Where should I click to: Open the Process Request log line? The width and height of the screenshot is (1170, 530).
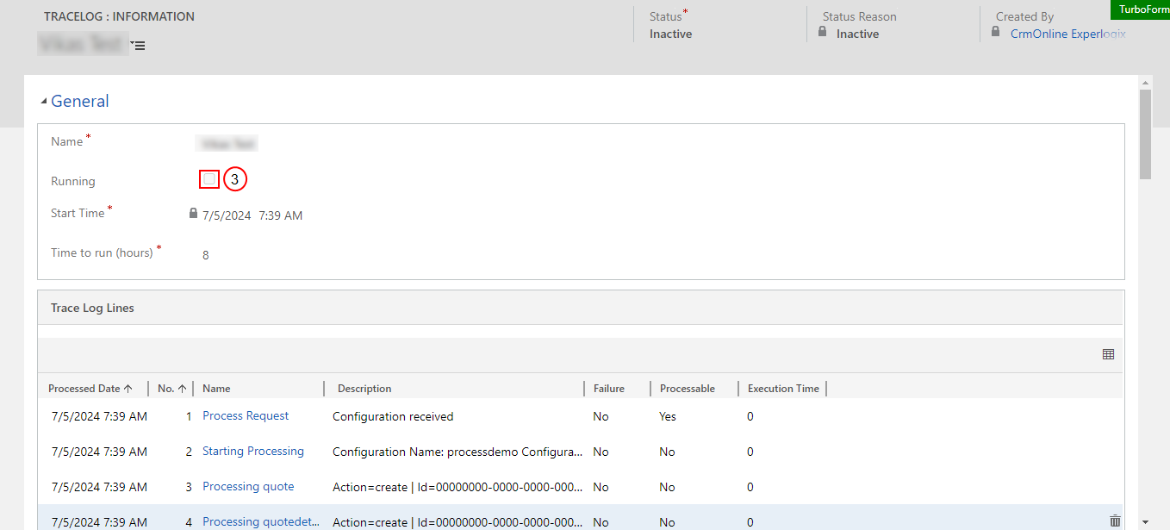tap(246, 415)
